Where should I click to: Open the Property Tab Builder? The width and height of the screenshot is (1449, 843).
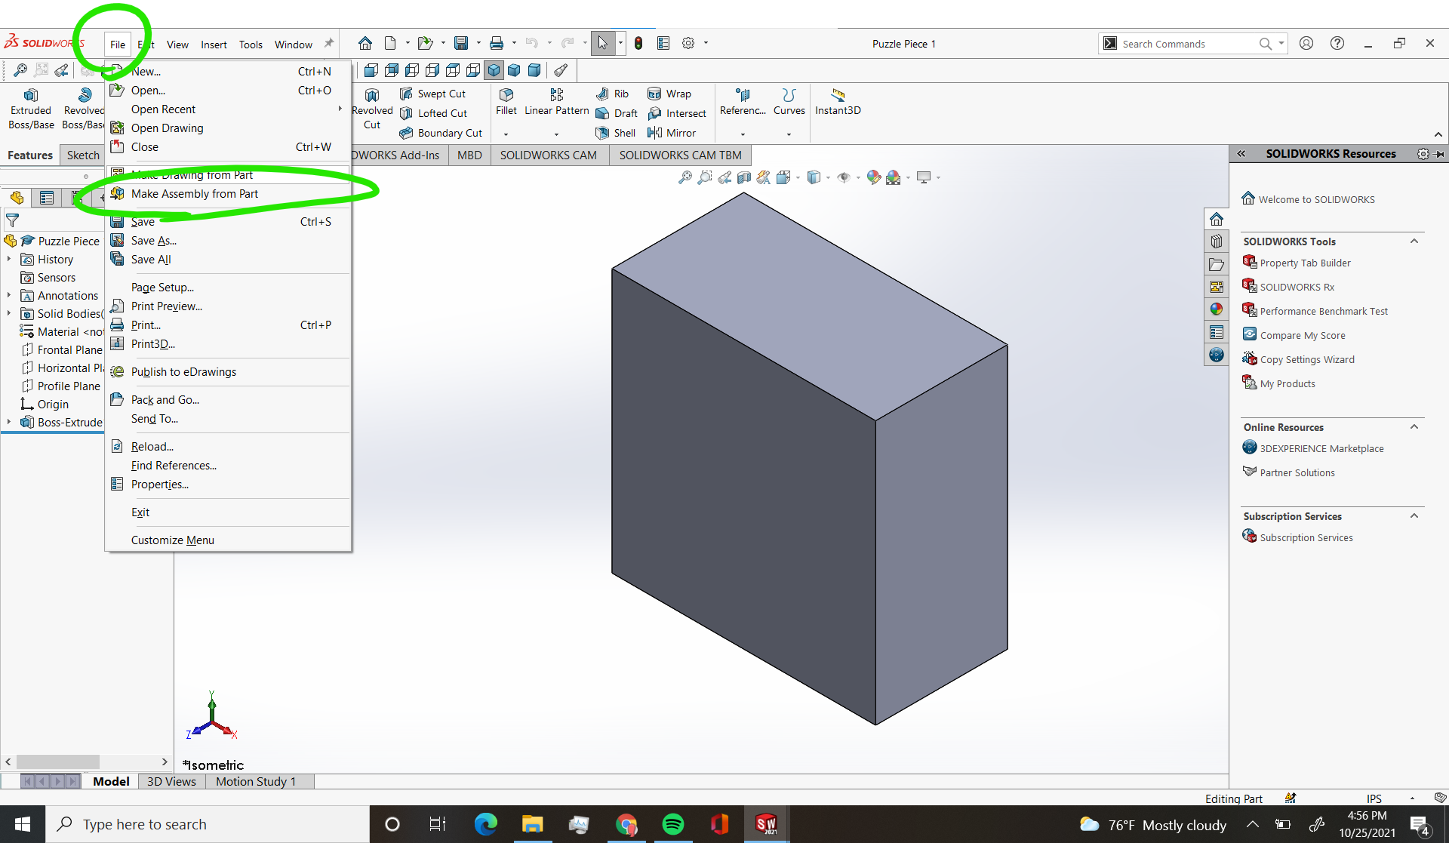(x=1306, y=263)
